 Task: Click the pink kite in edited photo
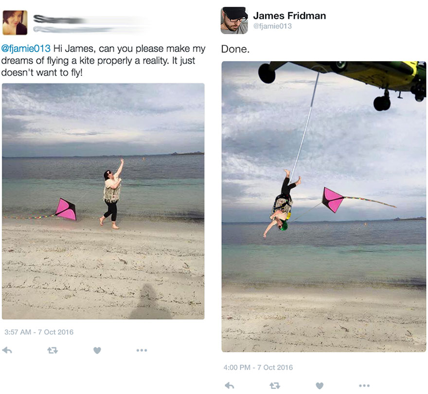[332, 200]
